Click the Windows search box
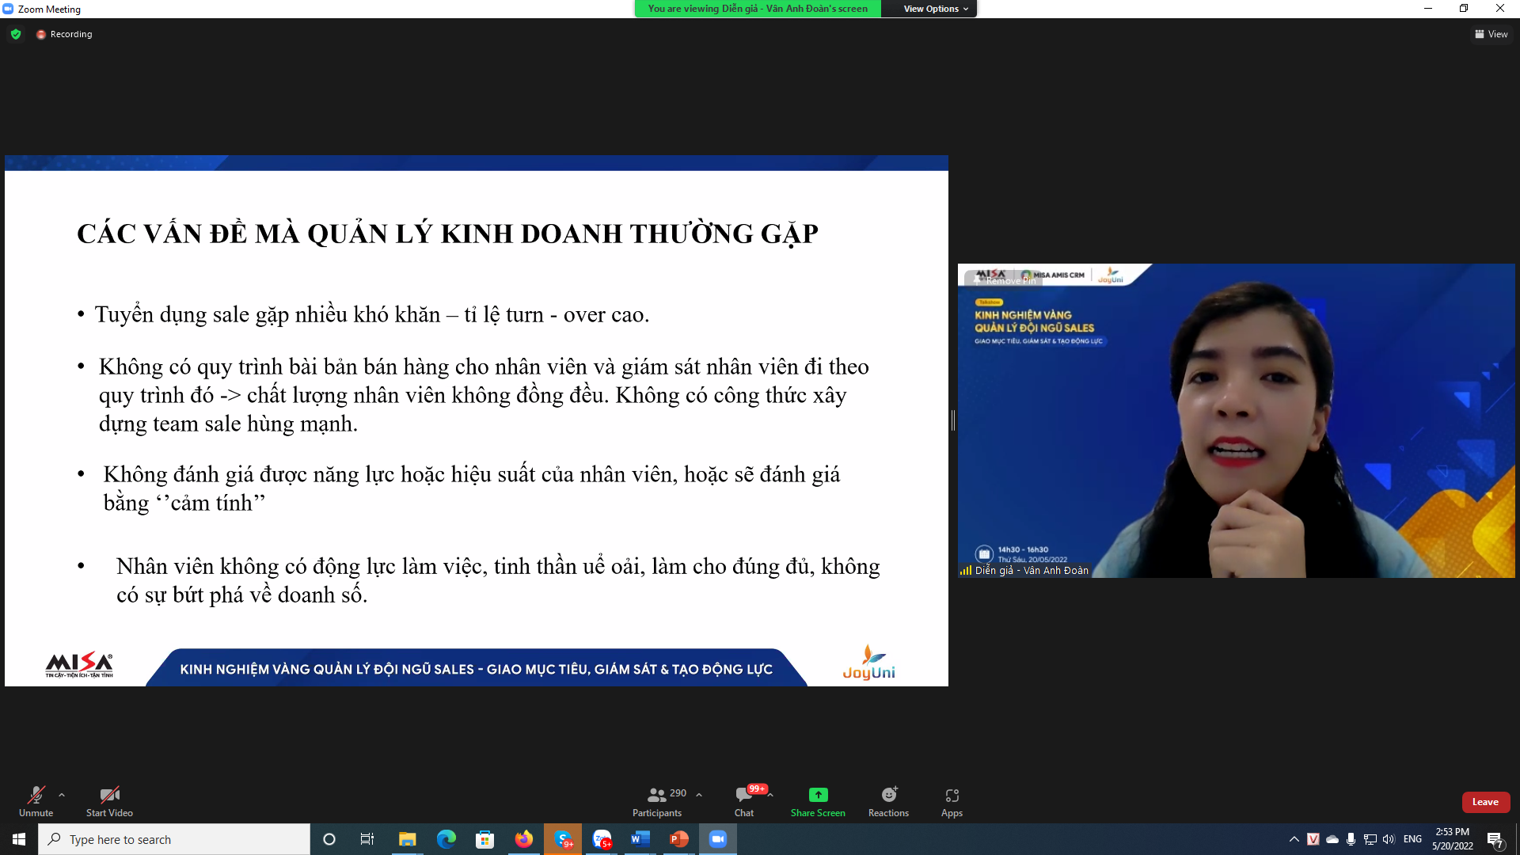 [x=174, y=839]
